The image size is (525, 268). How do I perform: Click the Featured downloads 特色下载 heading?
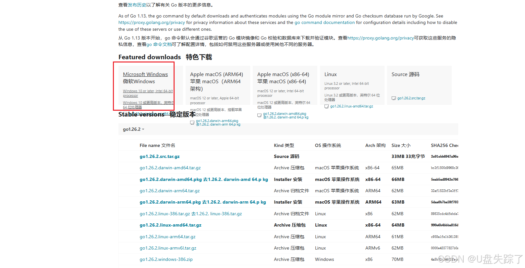click(165, 57)
